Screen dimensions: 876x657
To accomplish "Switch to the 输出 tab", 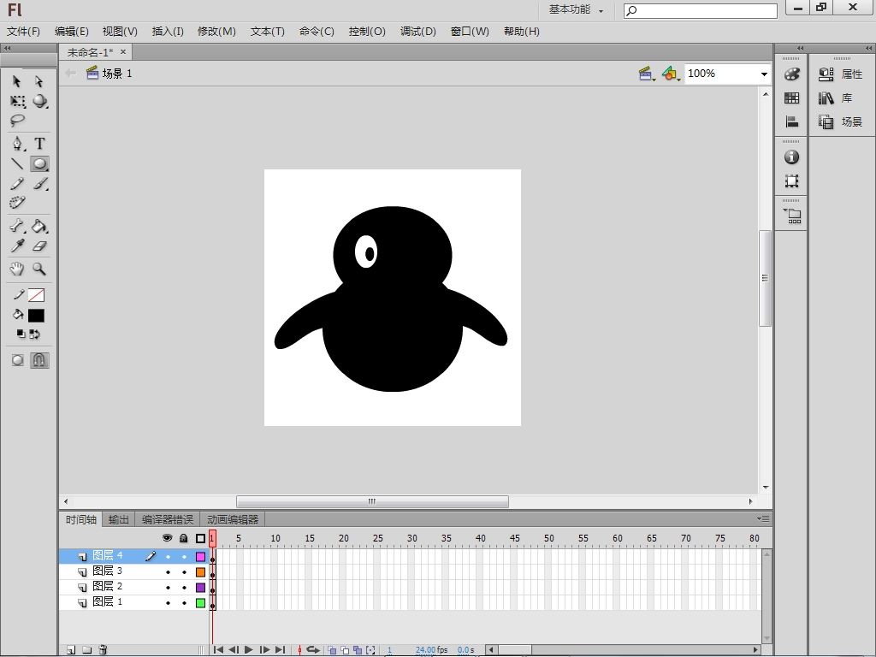I will (x=118, y=520).
